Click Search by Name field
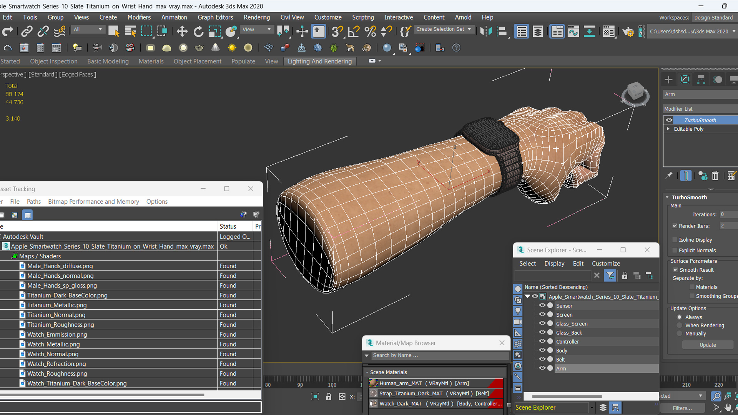This screenshot has height=415, width=738. coord(440,355)
